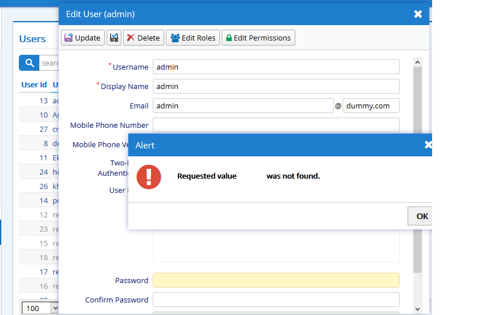Viewport: 484px width, 315px height.
Task: Click the Display Name input field
Action: tap(276, 86)
